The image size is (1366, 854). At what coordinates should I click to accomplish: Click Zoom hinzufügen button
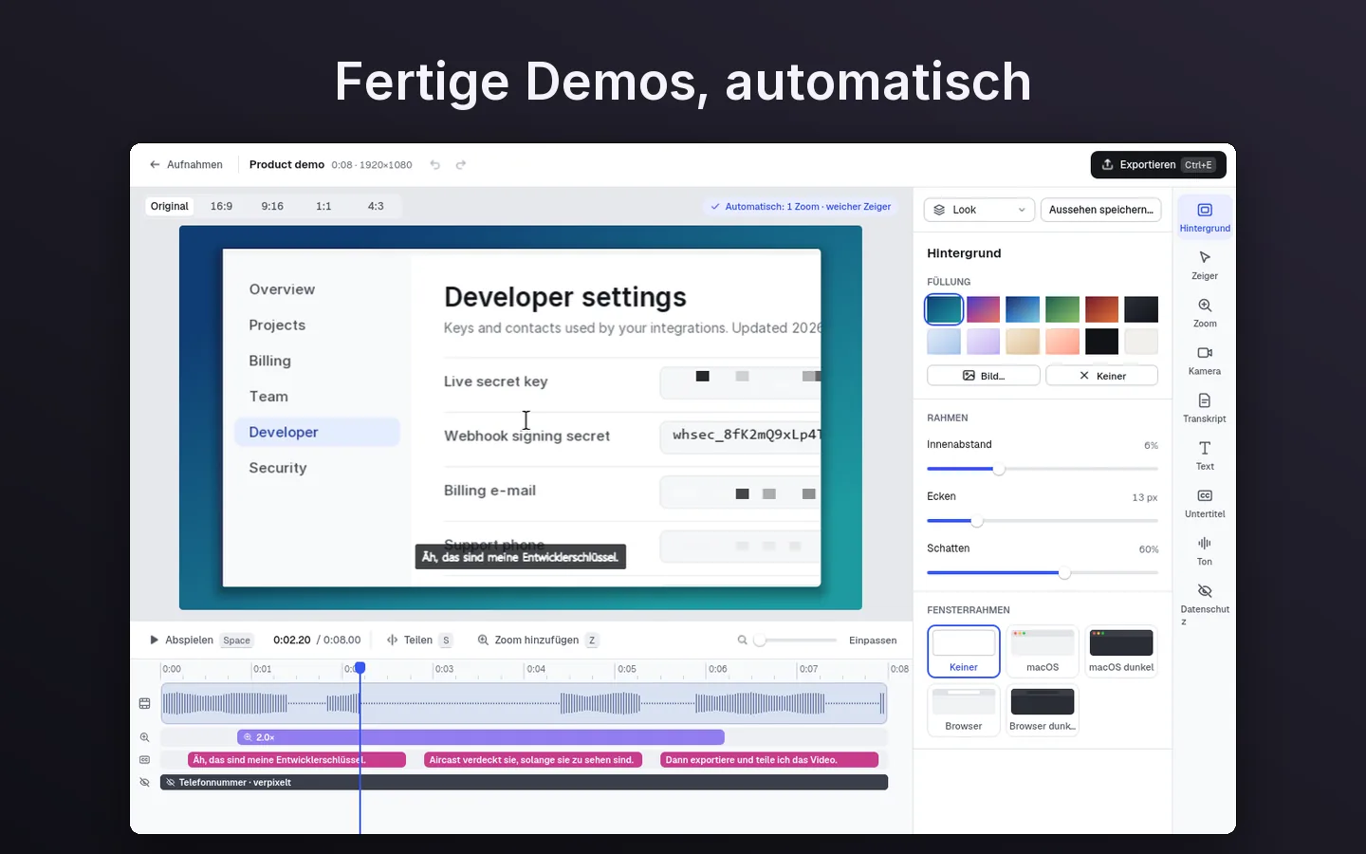tap(537, 640)
